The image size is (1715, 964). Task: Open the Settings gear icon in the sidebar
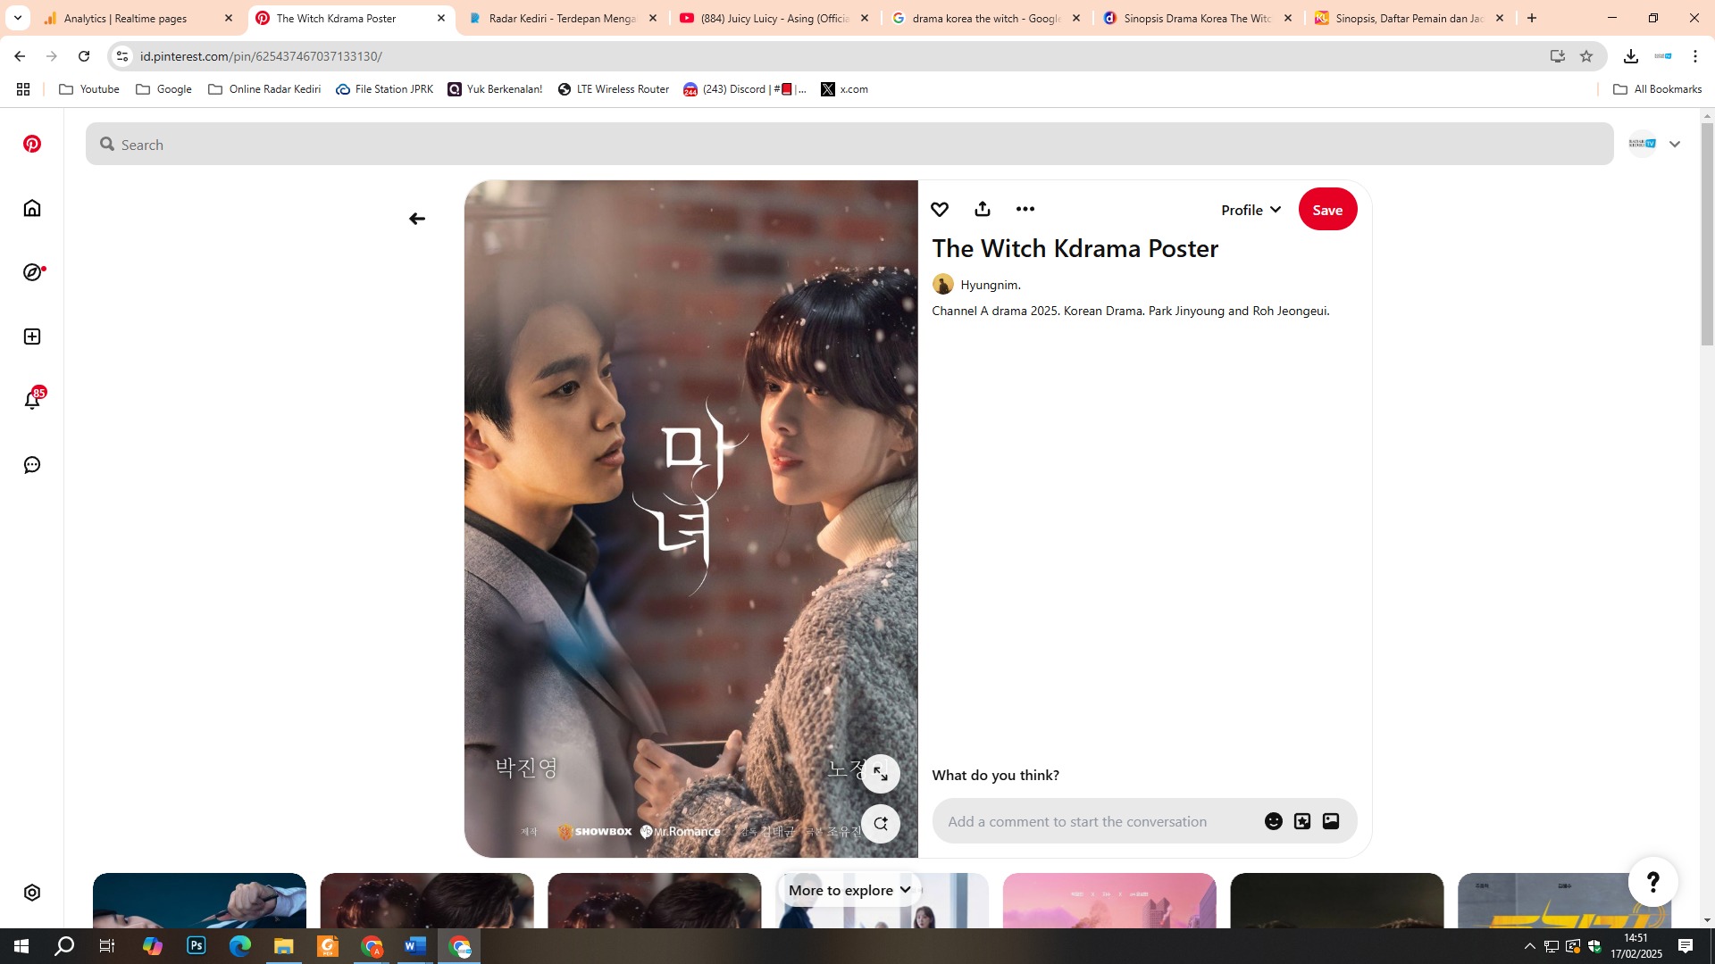click(x=32, y=893)
